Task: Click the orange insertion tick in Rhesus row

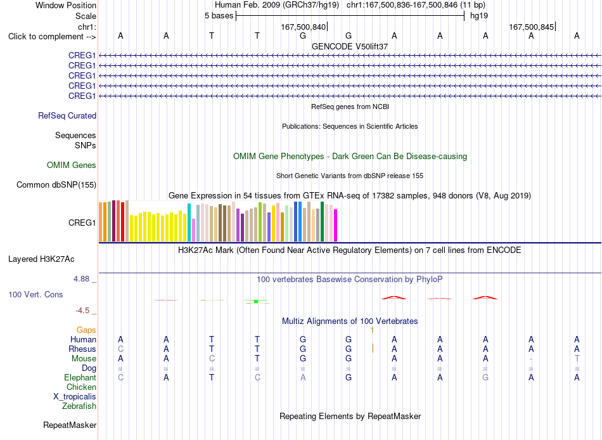Action: (x=373, y=348)
